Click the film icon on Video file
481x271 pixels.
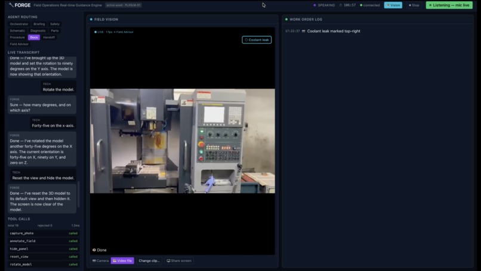tap(115, 261)
